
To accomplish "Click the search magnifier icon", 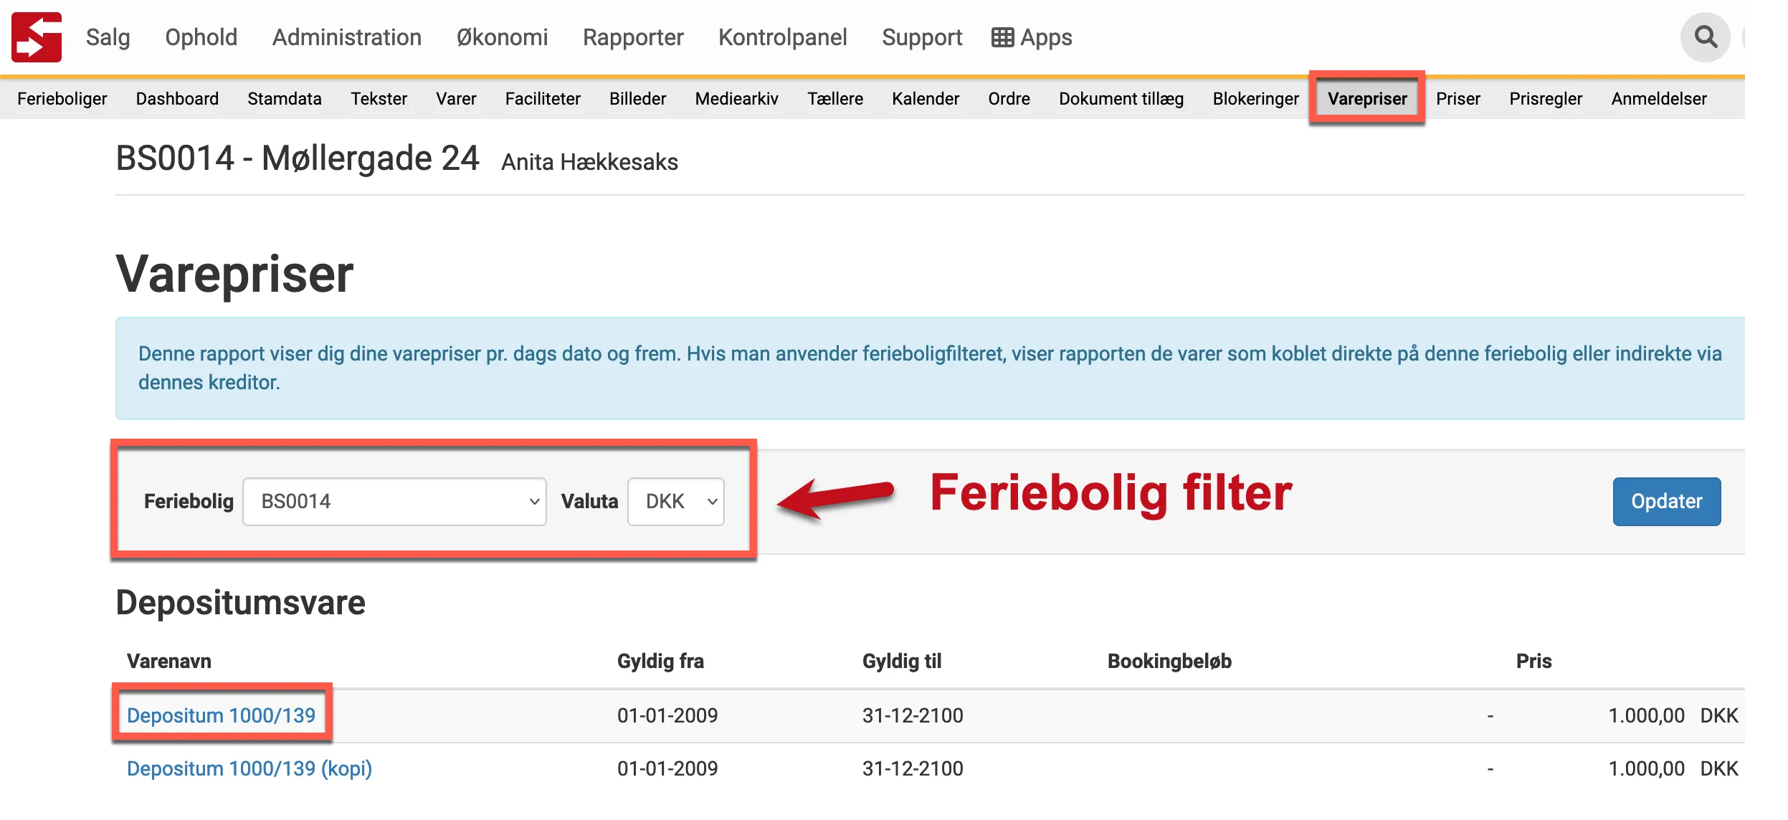I will pyautogui.click(x=1705, y=37).
